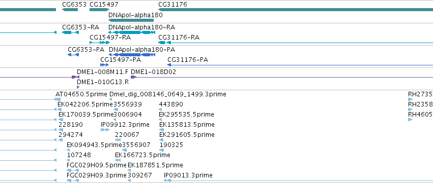
Task: Click the CG15497 gene arrow glyph
Action: click(x=100, y=10)
